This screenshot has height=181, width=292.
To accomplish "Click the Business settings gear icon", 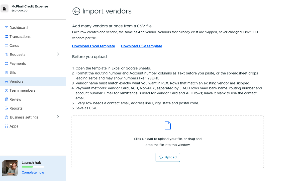I will tap(6, 117).
